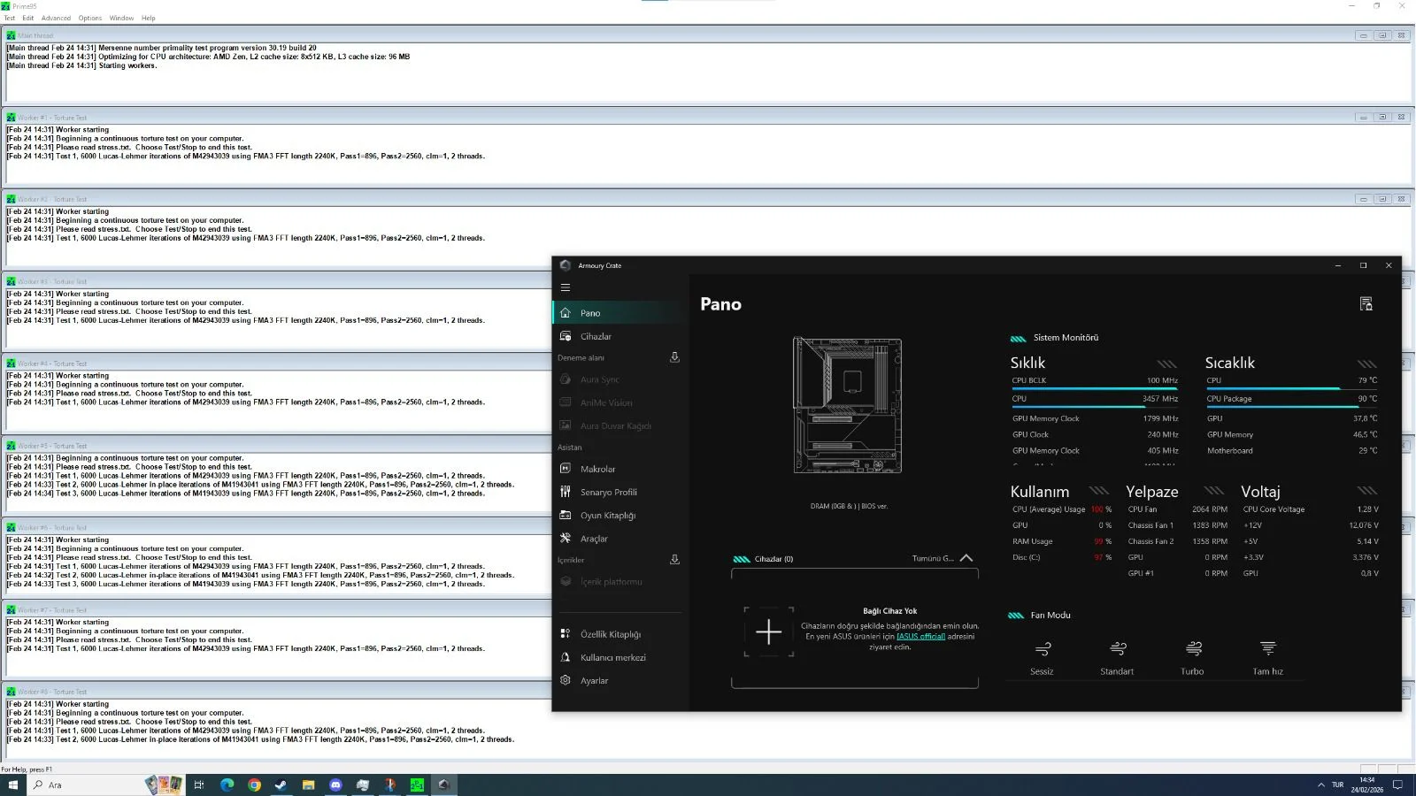Click the CPU Package temperature bar
This screenshot has width=1416, height=796.
(1291, 407)
